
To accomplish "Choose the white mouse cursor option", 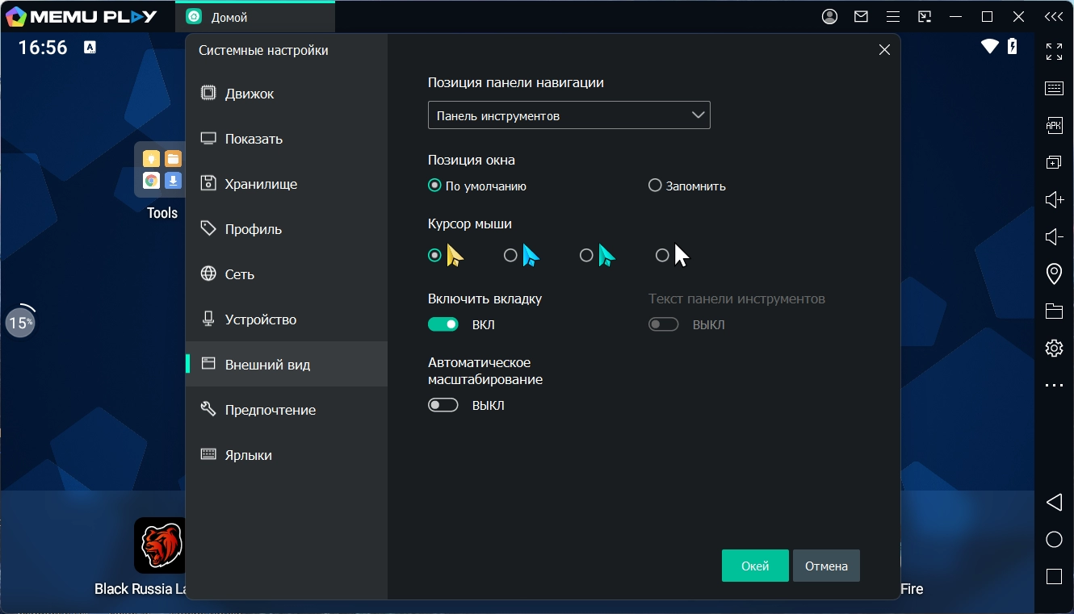I will [x=673, y=255].
